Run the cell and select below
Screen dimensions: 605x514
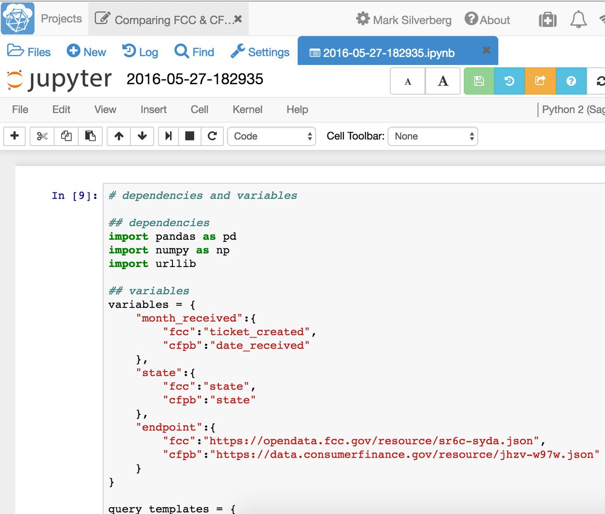(168, 136)
